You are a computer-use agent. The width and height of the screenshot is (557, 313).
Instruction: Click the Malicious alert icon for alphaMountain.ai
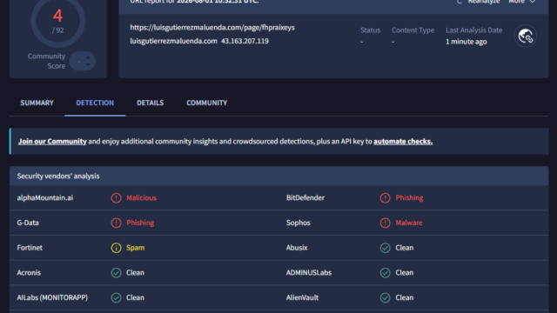coord(116,198)
